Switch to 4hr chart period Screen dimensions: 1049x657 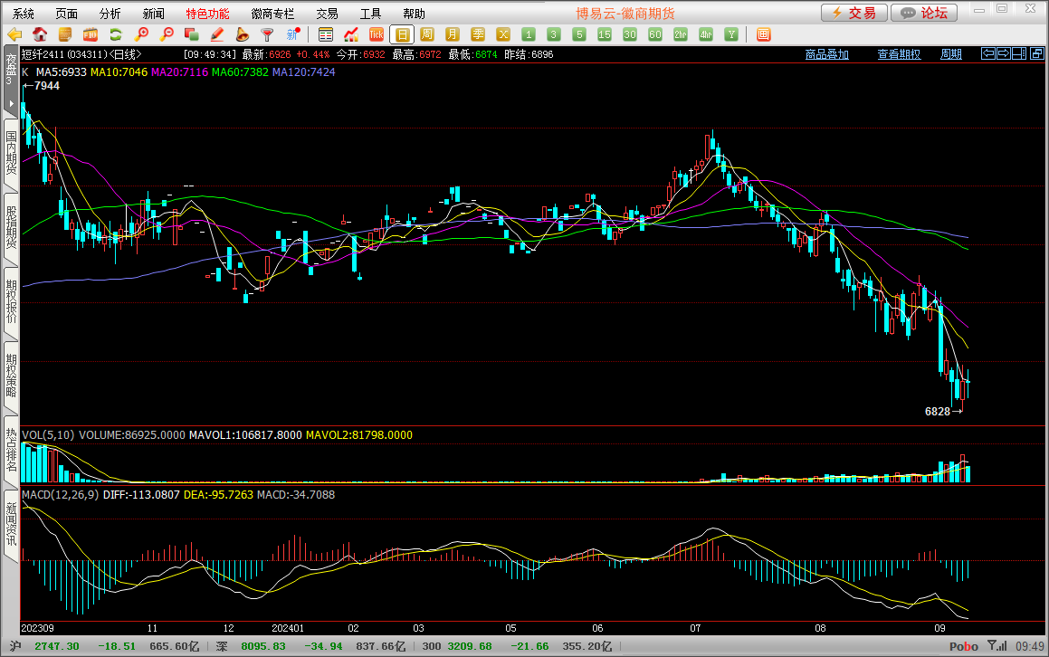tap(706, 34)
